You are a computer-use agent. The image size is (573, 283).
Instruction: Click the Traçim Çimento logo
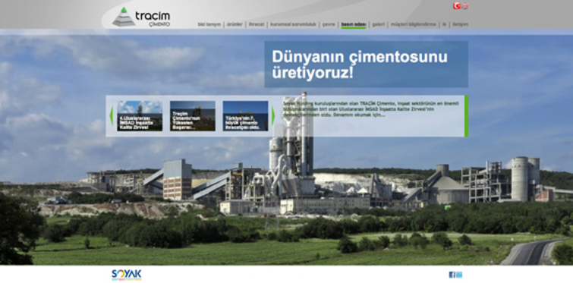click(141, 17)
